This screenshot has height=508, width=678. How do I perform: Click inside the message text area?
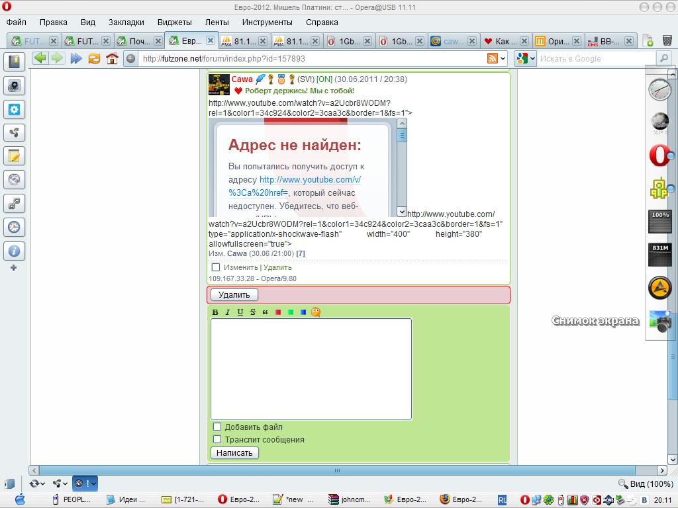pyautogui.click(x=311, y=368)
